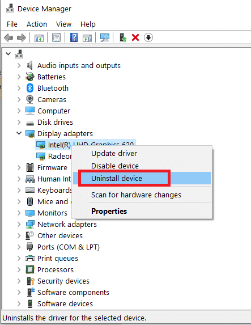
Task: Click the Processors chip icon
Action: (30, 269)
